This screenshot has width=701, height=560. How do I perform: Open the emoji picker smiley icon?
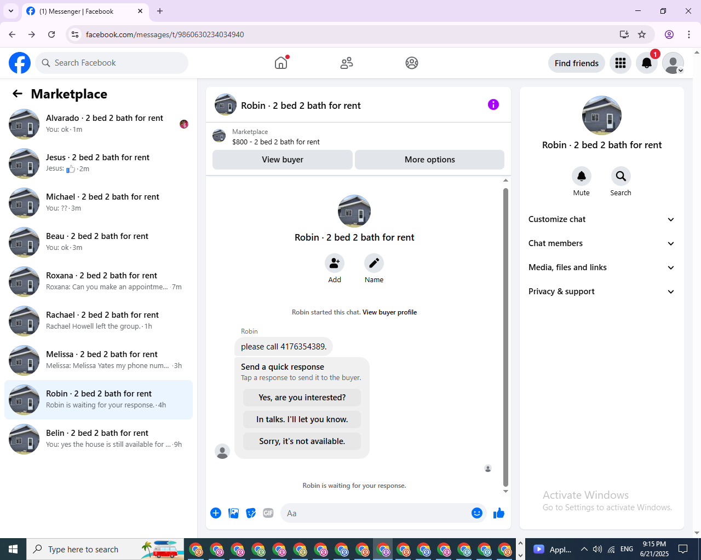(x=477, y=513)
